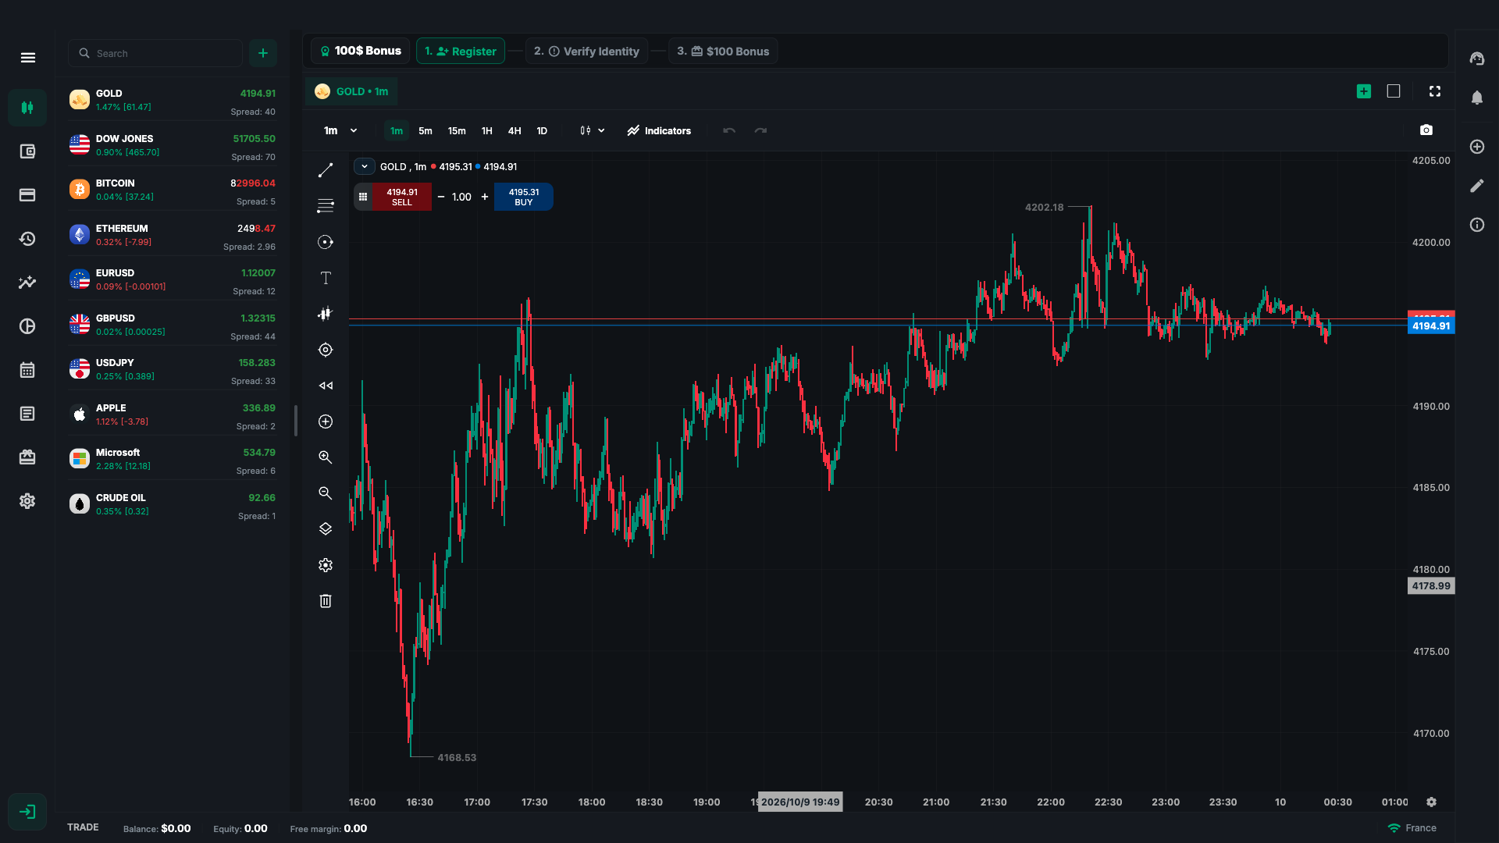Open the Fibonacci lines tool
The height and width of the screenshot is (843, 1499).
coord(326,206)
